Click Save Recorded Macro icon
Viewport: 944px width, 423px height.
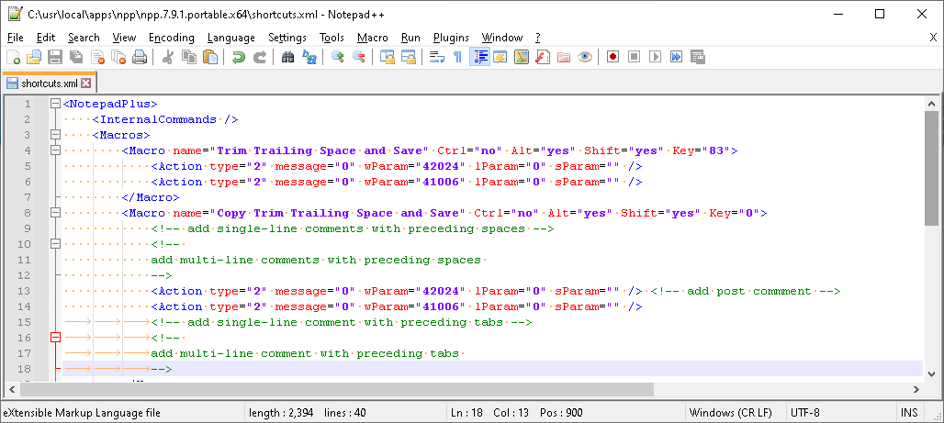[x=698, y=57]
